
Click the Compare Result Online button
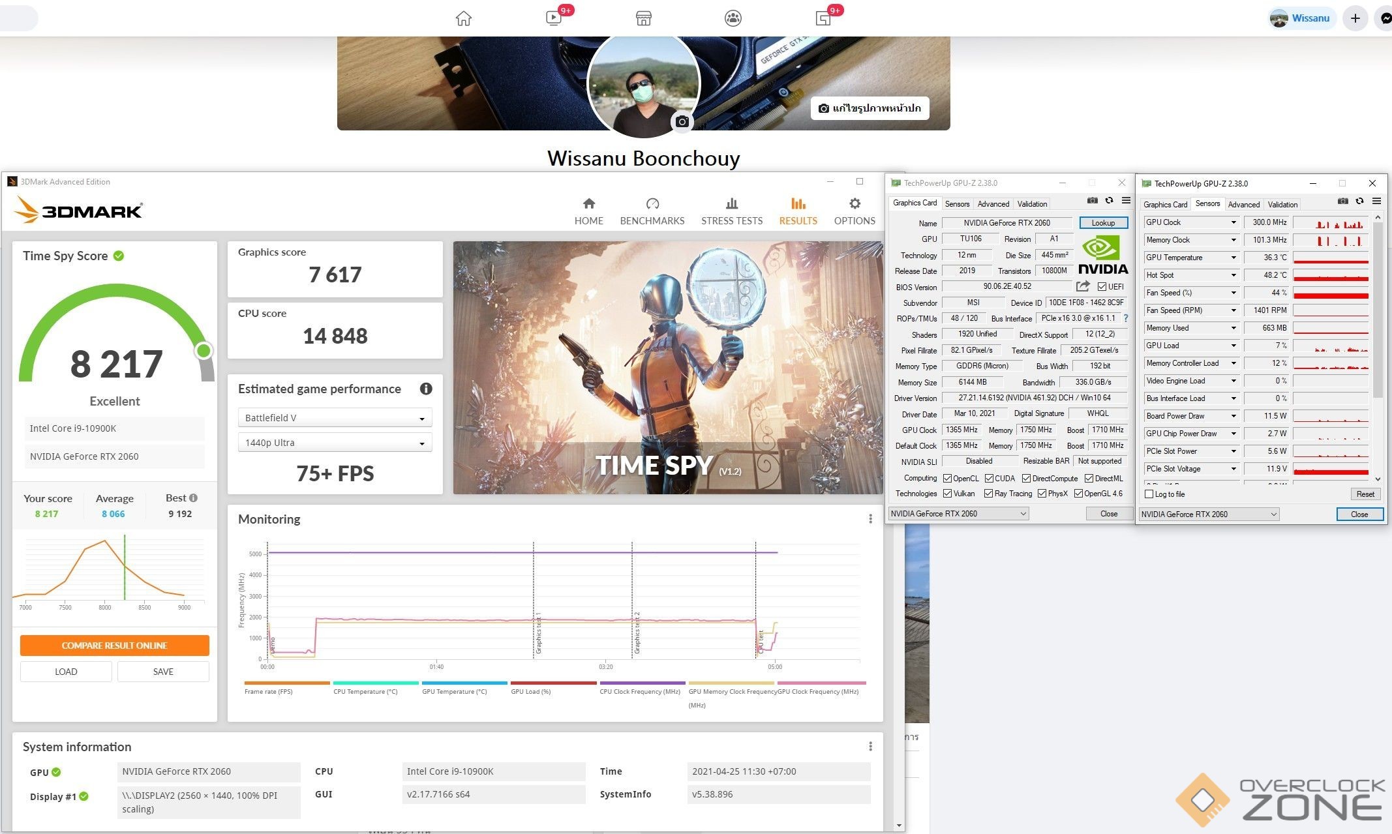point(115,646)
